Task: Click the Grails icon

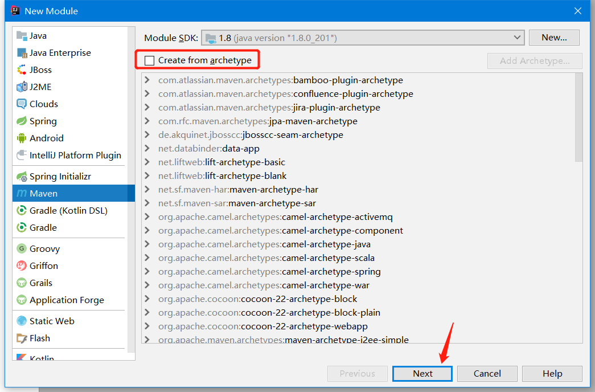Action: click(x=22, y=283)
